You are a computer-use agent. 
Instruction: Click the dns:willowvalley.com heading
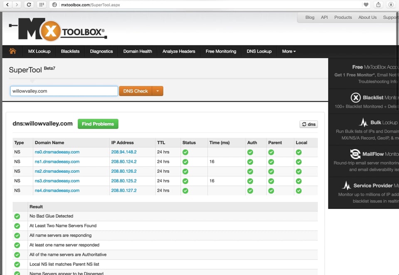coord(42,124)
